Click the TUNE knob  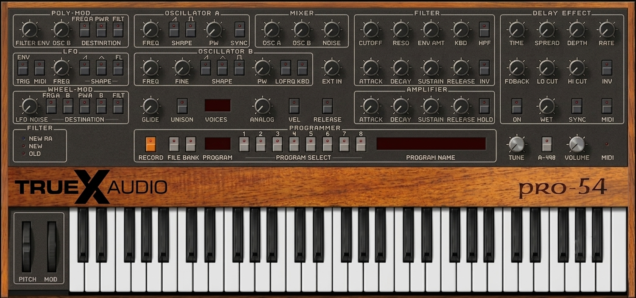click(x=516, y=144)
